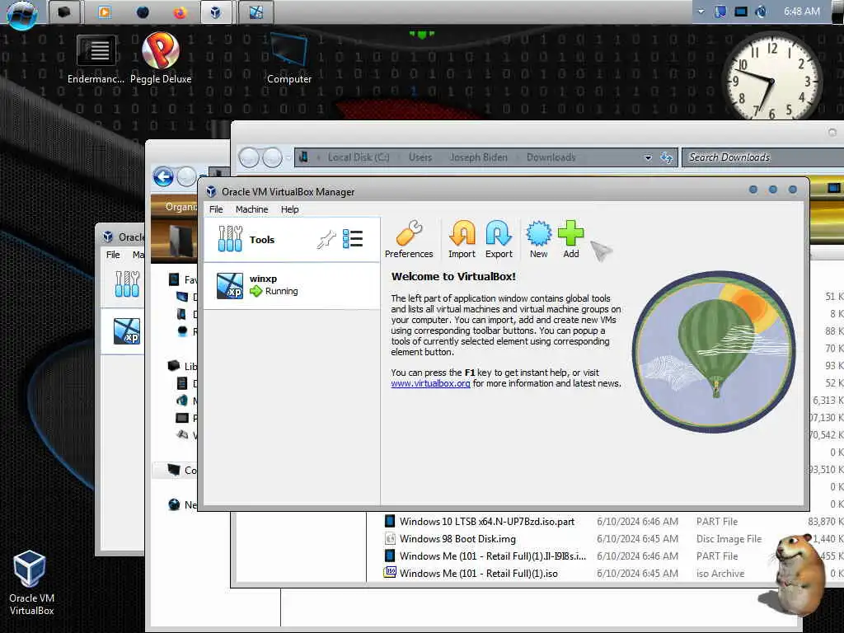This screenshot has width=844, height=633.
Task: Click Downloads in the address path
Action: (551, 157)
